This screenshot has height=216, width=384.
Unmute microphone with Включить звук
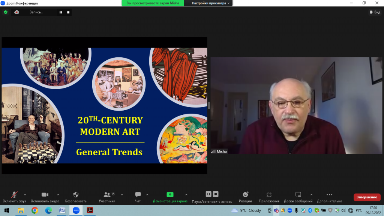(x=14, y=197)
